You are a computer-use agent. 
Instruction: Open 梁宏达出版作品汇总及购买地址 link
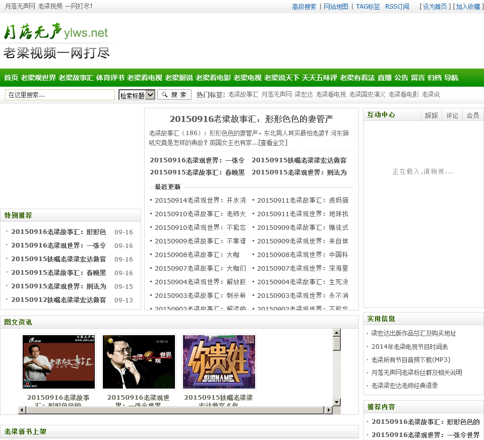tap(413, 333)
